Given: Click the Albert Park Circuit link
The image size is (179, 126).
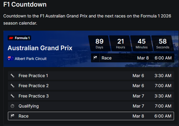Looking at the screenshot, I should pyautogui.click(x=31, y=59).
